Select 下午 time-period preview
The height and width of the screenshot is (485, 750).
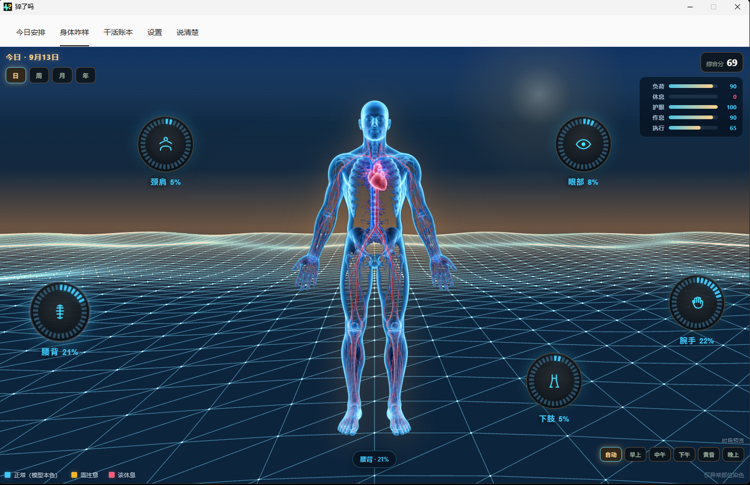point(684,455)
